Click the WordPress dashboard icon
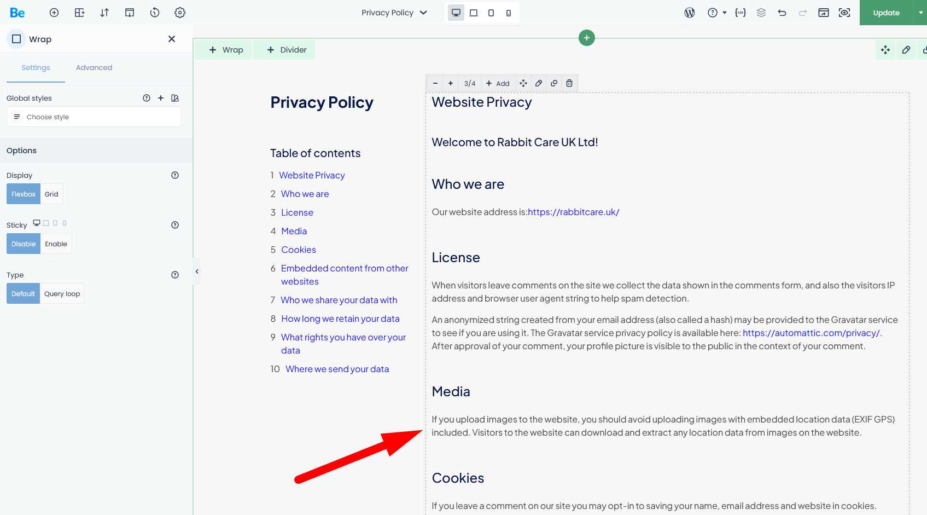 [x=690, y=13]
